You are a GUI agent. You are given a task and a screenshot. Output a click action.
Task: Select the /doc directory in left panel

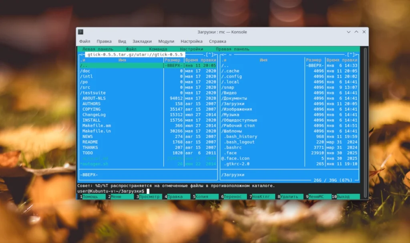click(148, 71)
